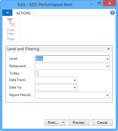Open the Restaurant dropdown arrow
Viewport: 118px width, 131px height.
(107, 66)
